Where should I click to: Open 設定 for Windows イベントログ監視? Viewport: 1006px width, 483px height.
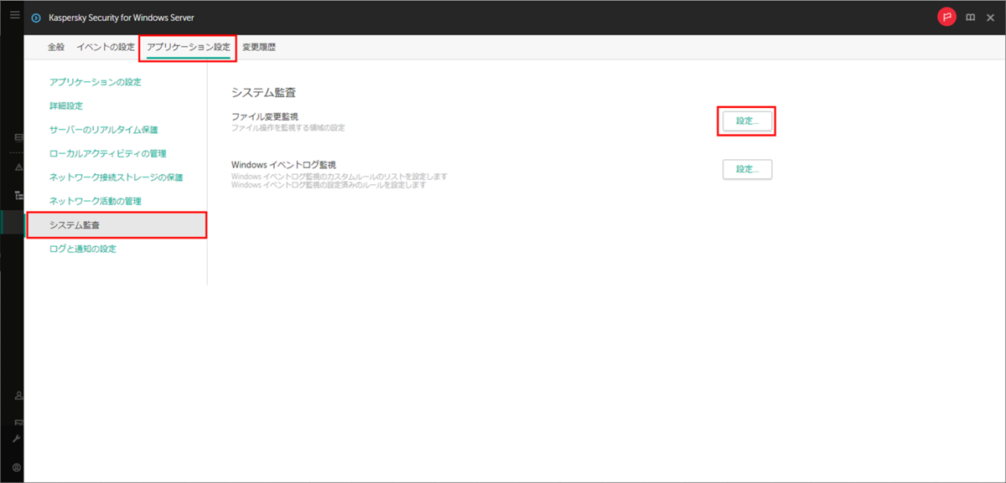[746, 169]
